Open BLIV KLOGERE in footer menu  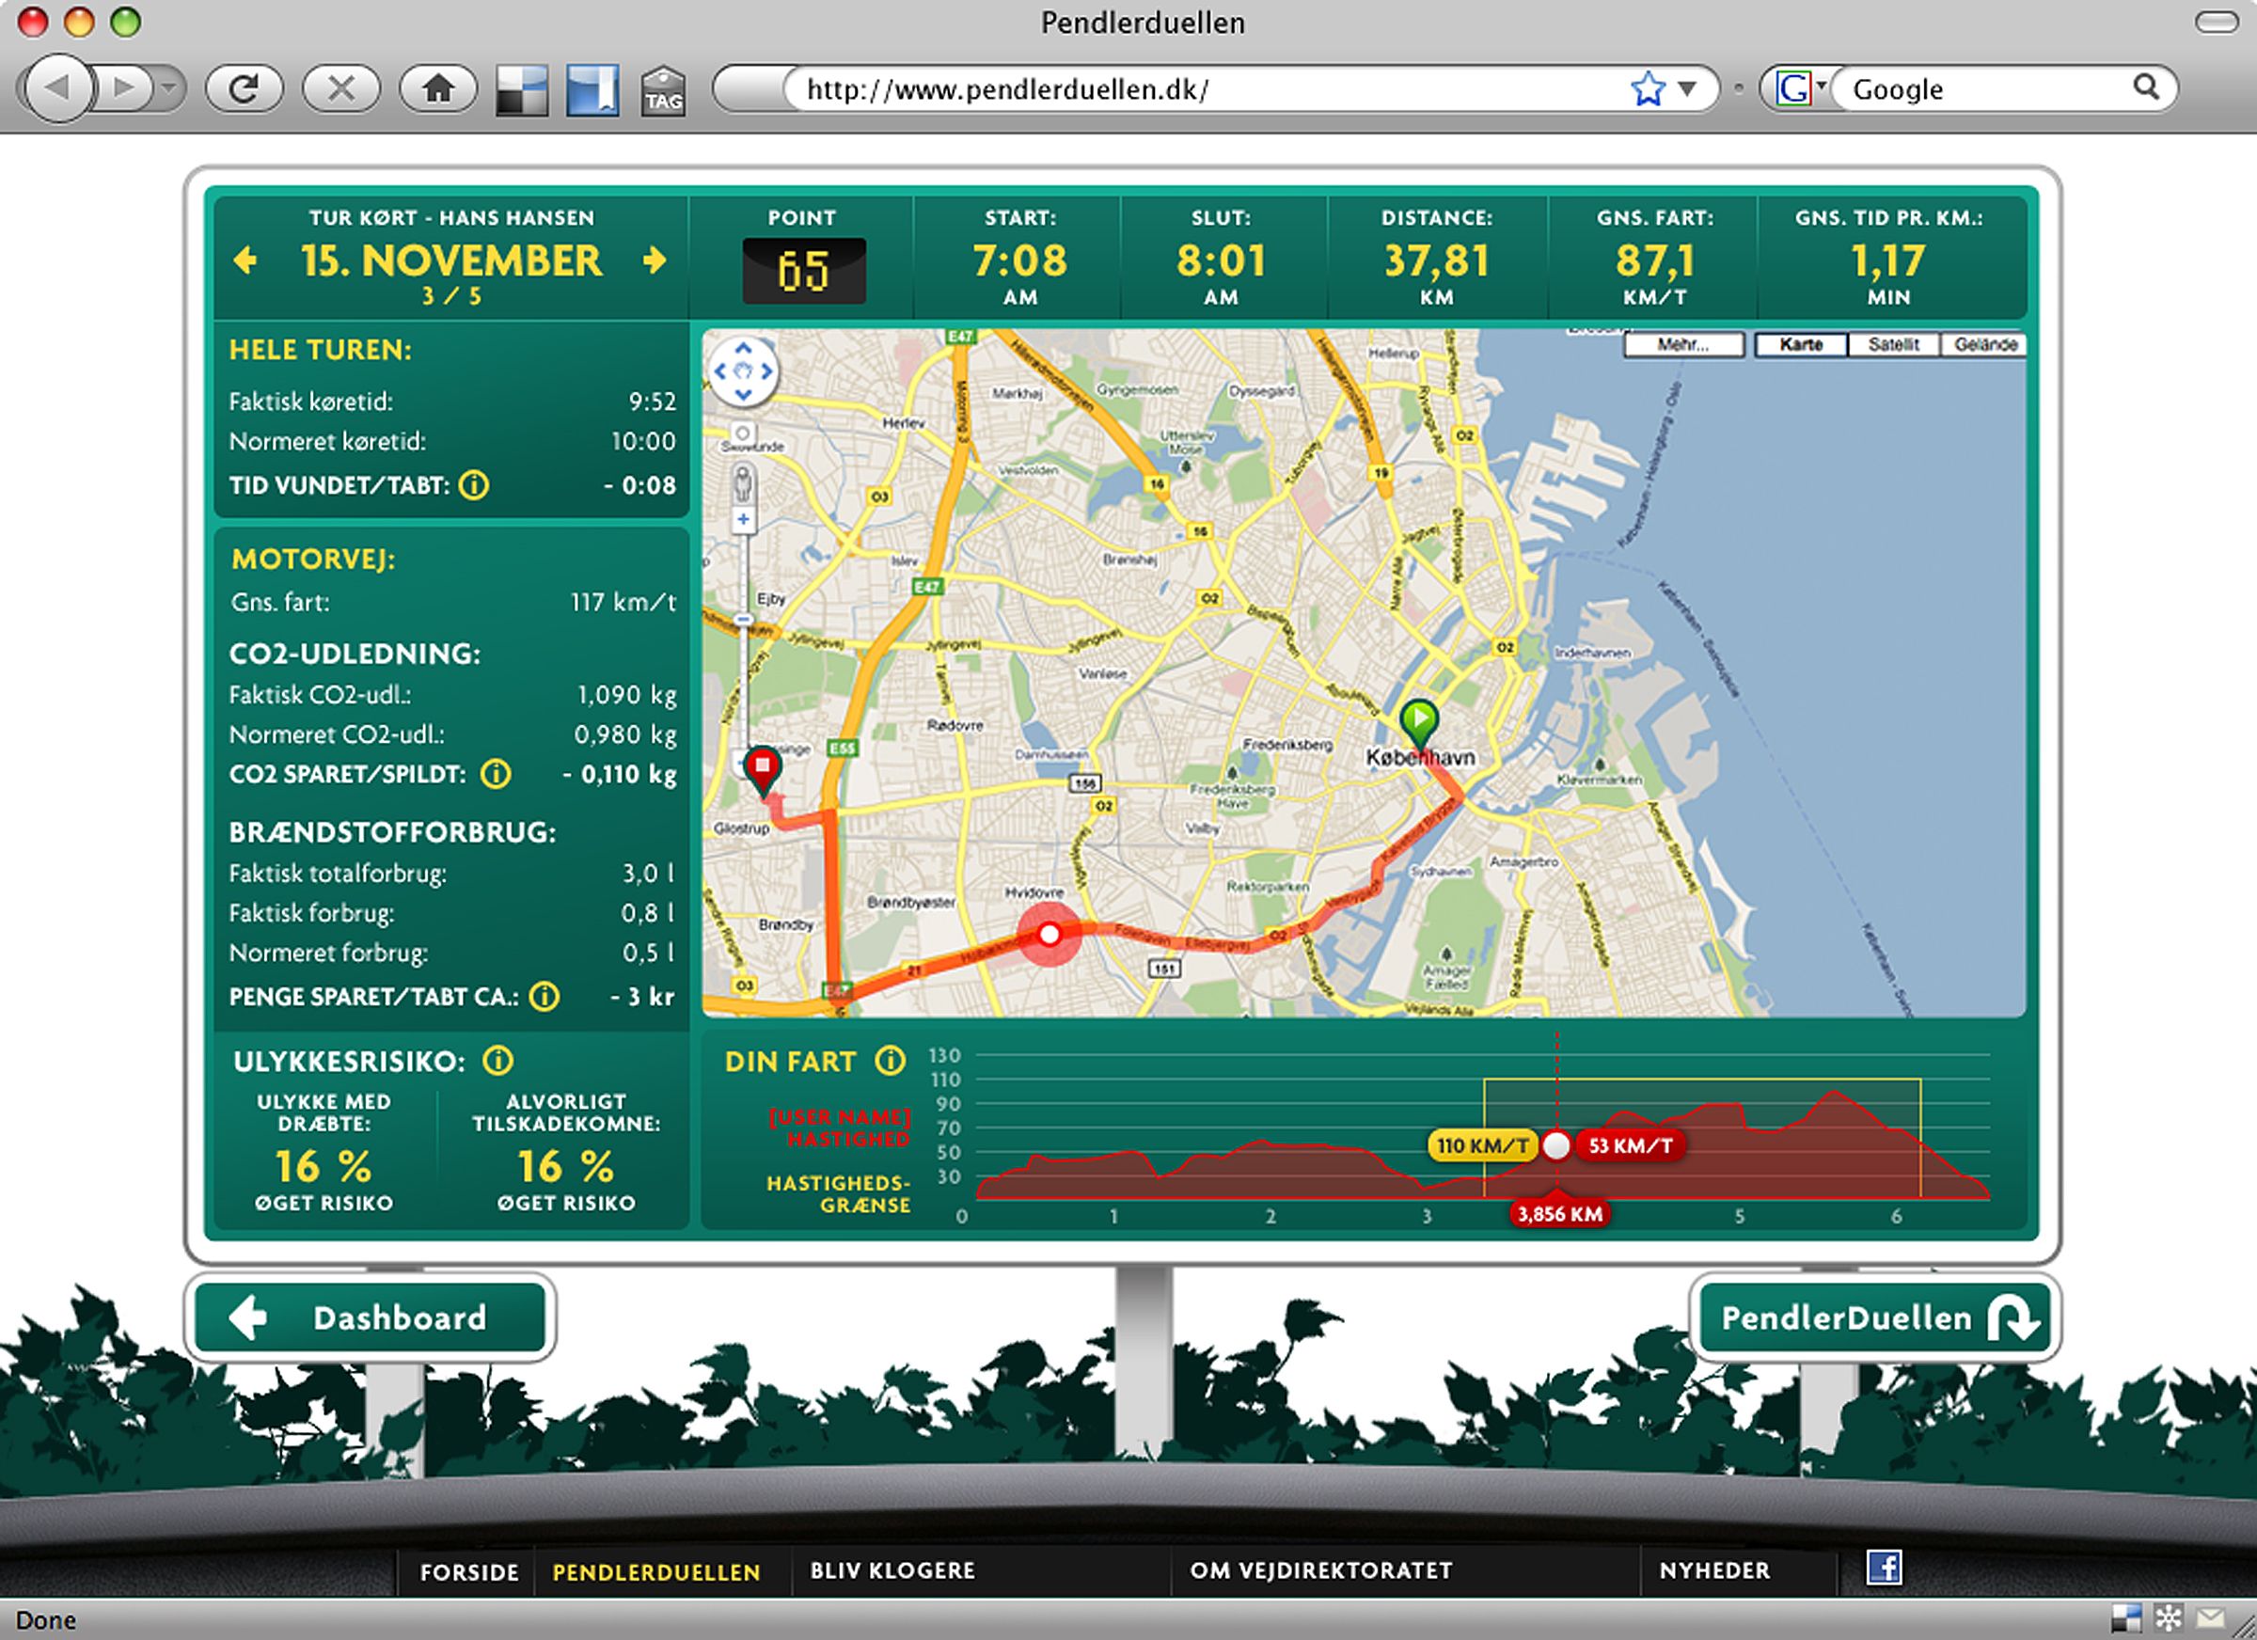(892, 1570)
